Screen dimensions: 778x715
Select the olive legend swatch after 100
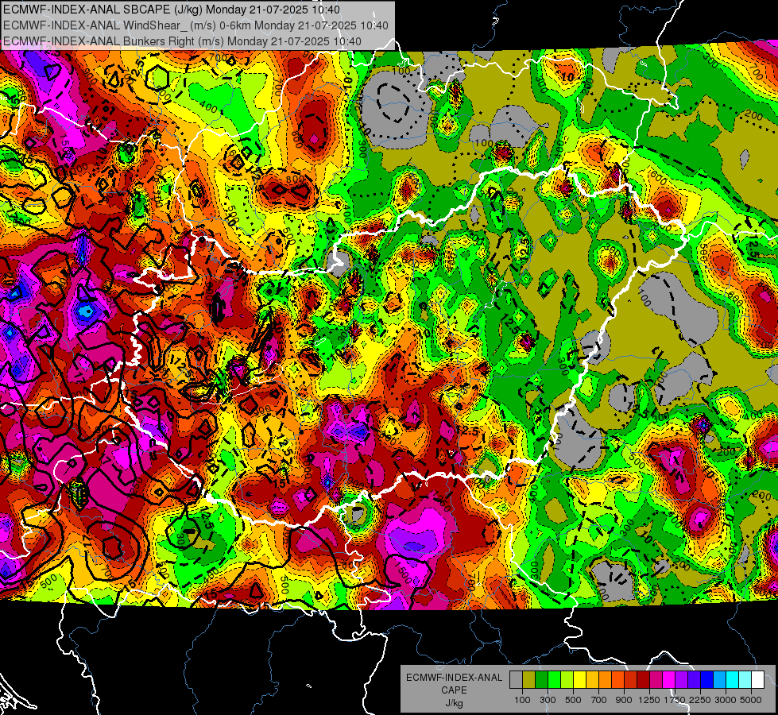[529, 680]
